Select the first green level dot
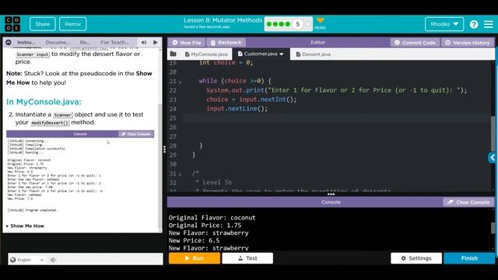 [x=269, y=24]
